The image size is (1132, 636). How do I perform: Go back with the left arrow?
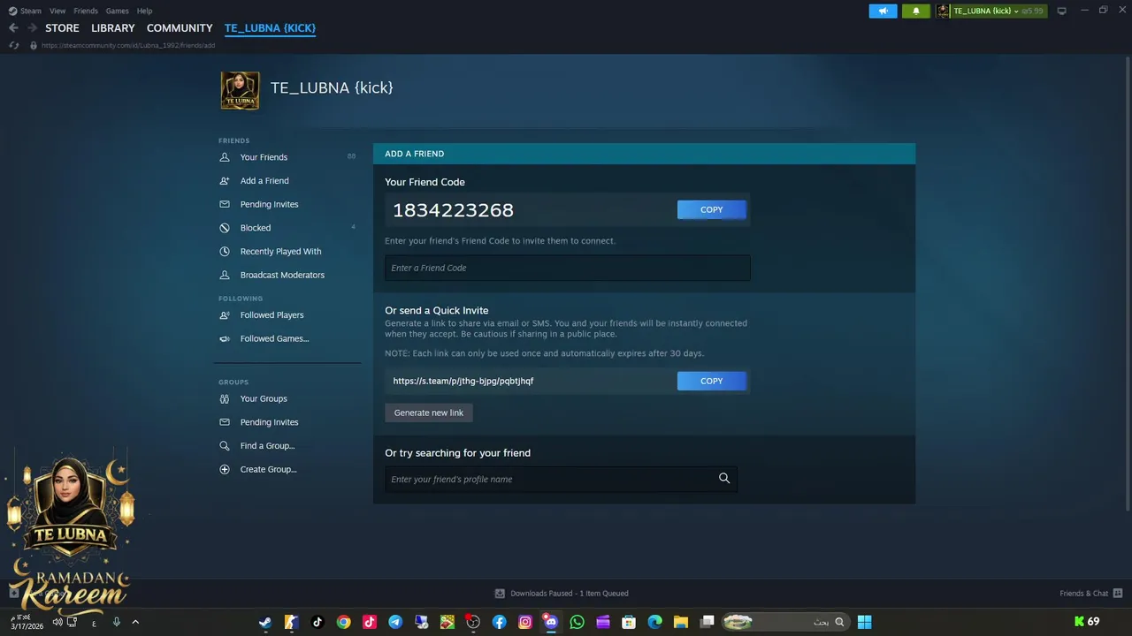coord(13,28)
